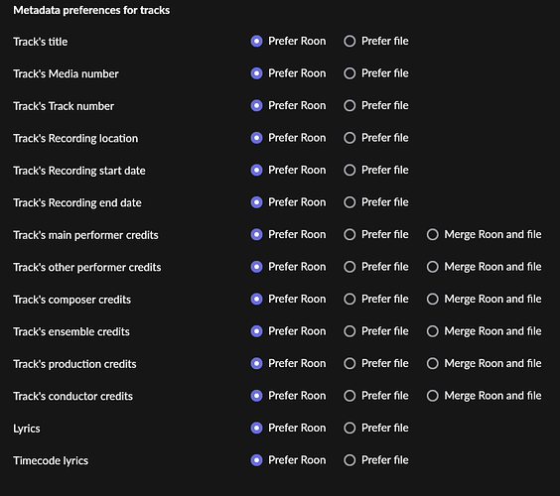560x496 pixels.
Task: Choose Prefer file for Timecode lyrics
Action: coord(350,460)
